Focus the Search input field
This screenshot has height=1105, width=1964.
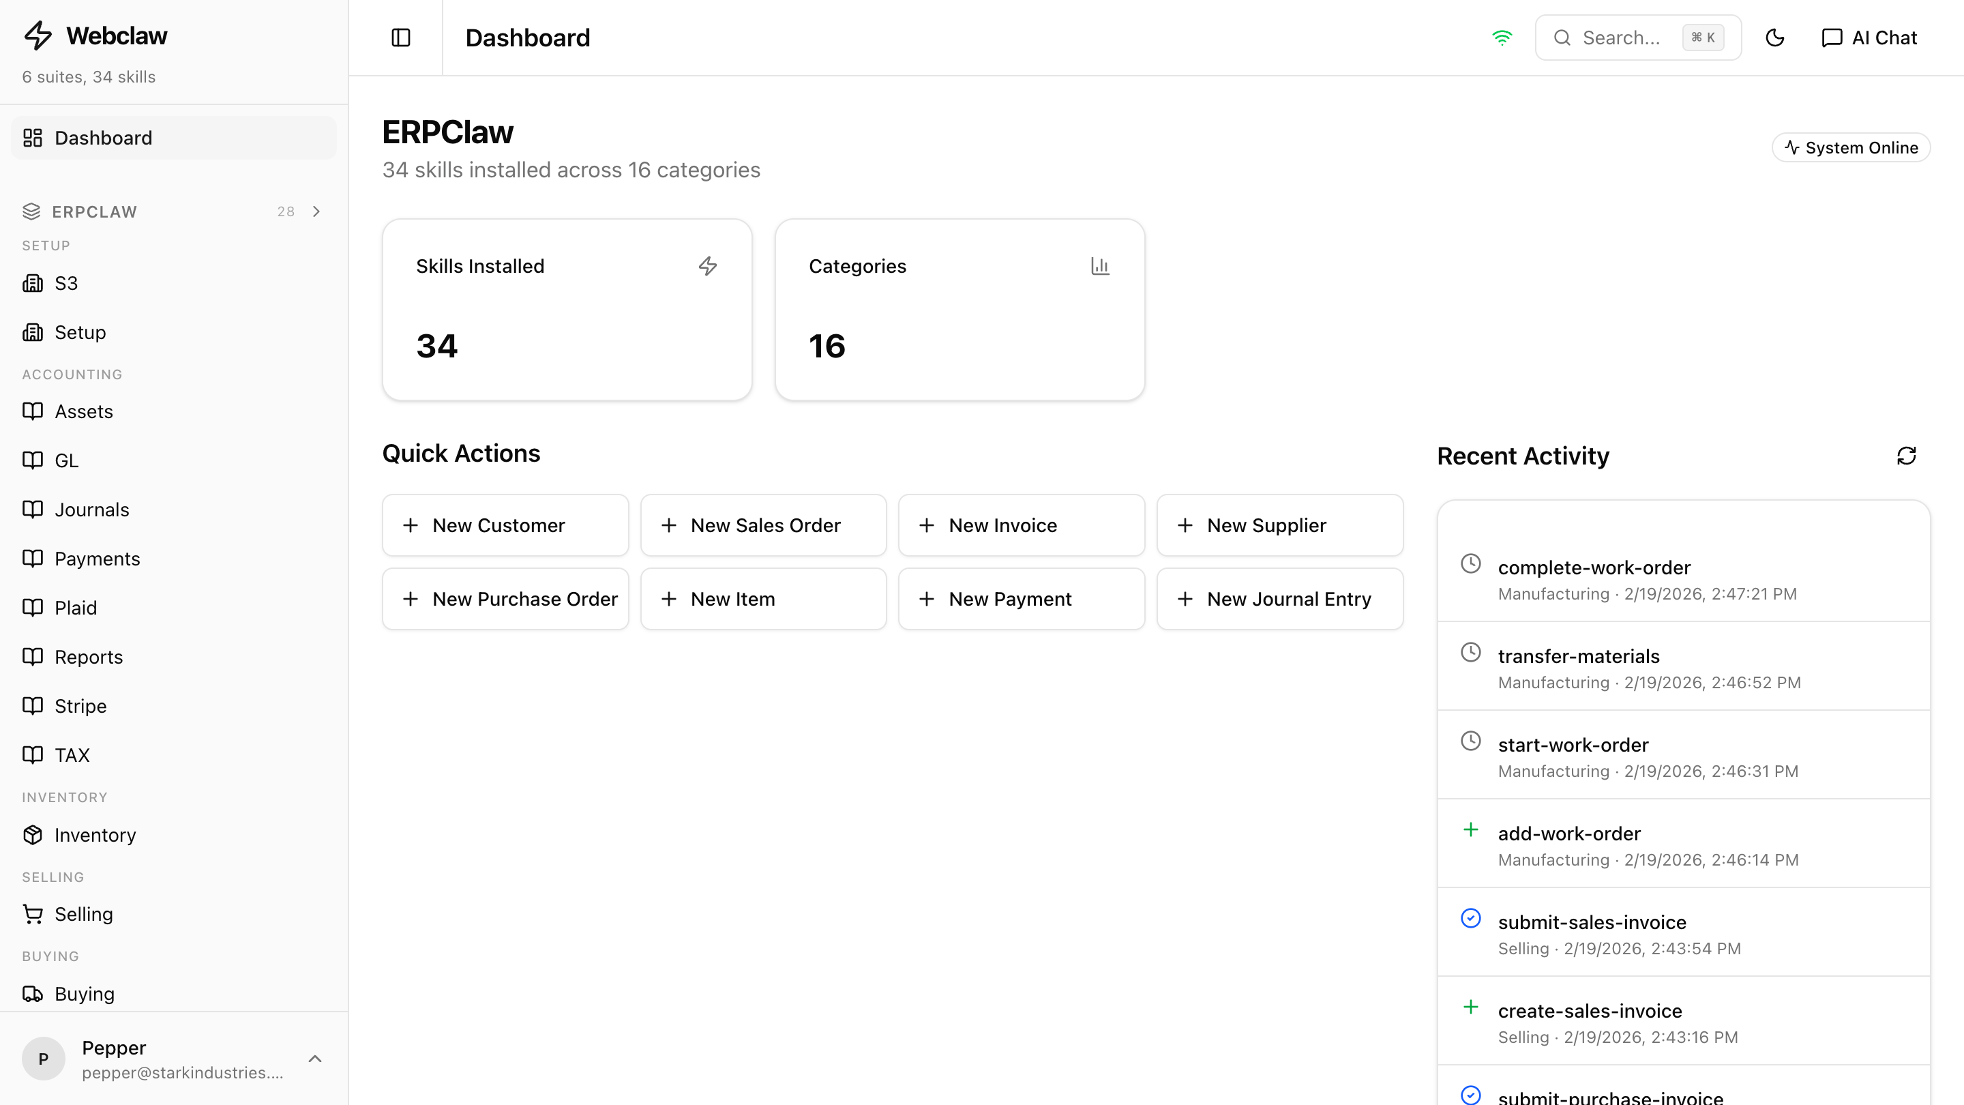point(1637,38)
